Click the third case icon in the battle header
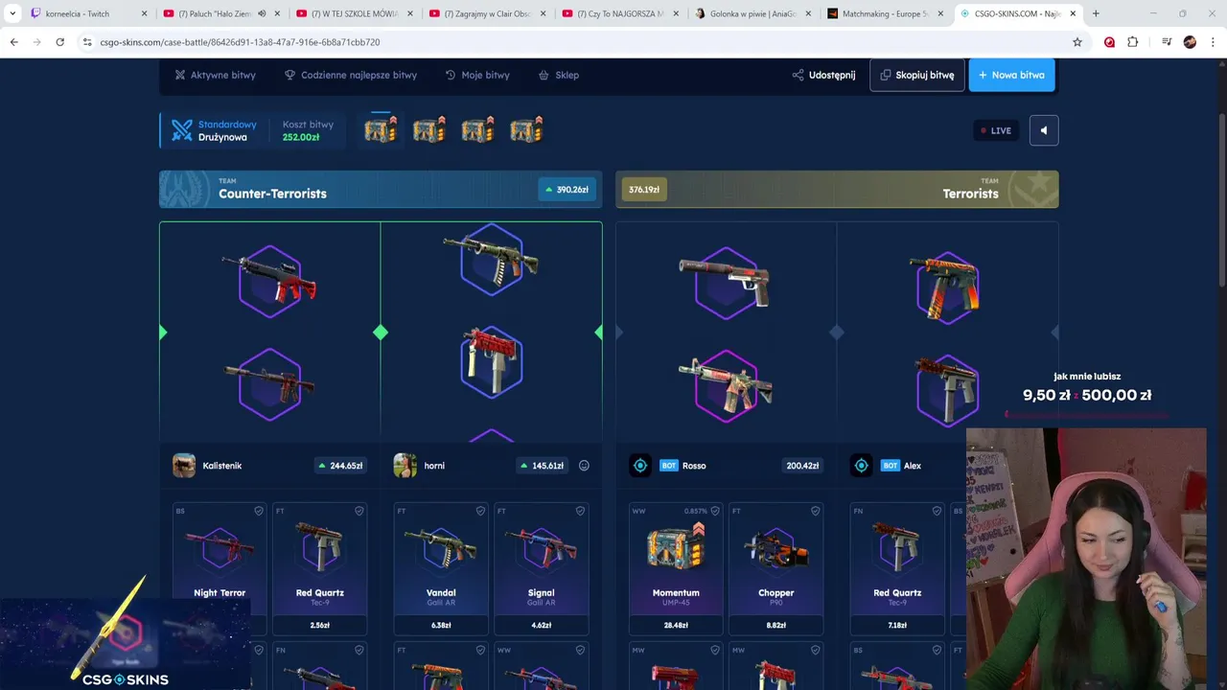This screenshot has width=1227, height=690. 477,129
